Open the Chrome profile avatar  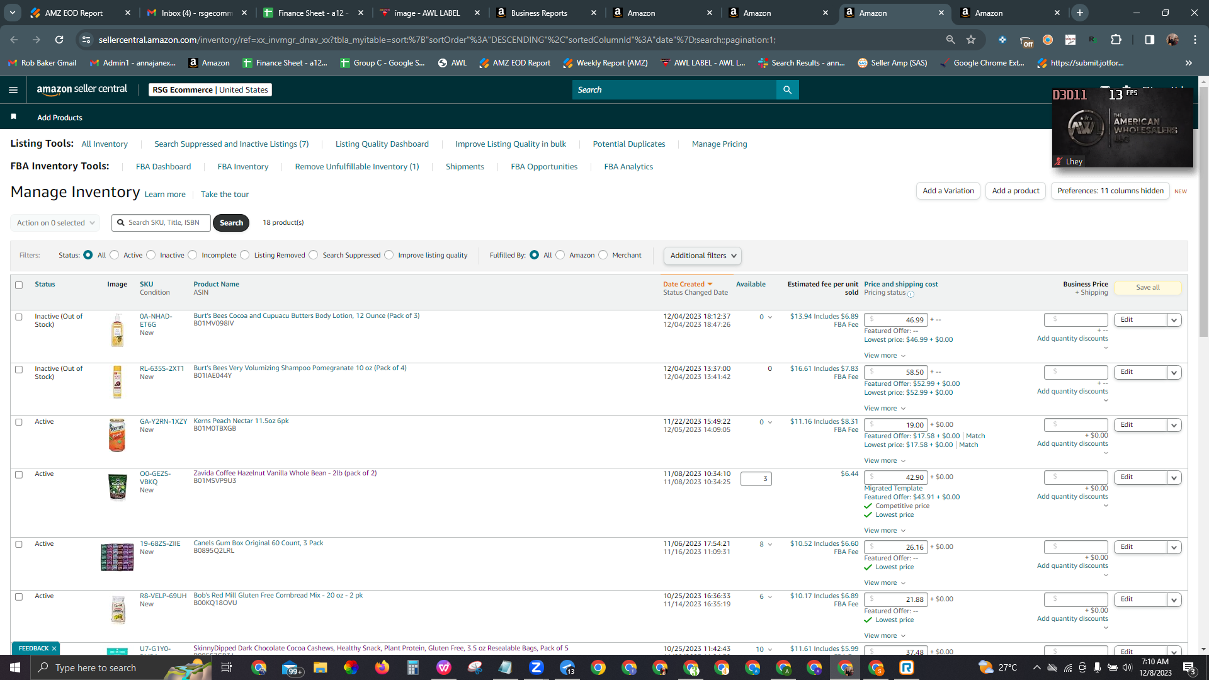[1172, 40]
